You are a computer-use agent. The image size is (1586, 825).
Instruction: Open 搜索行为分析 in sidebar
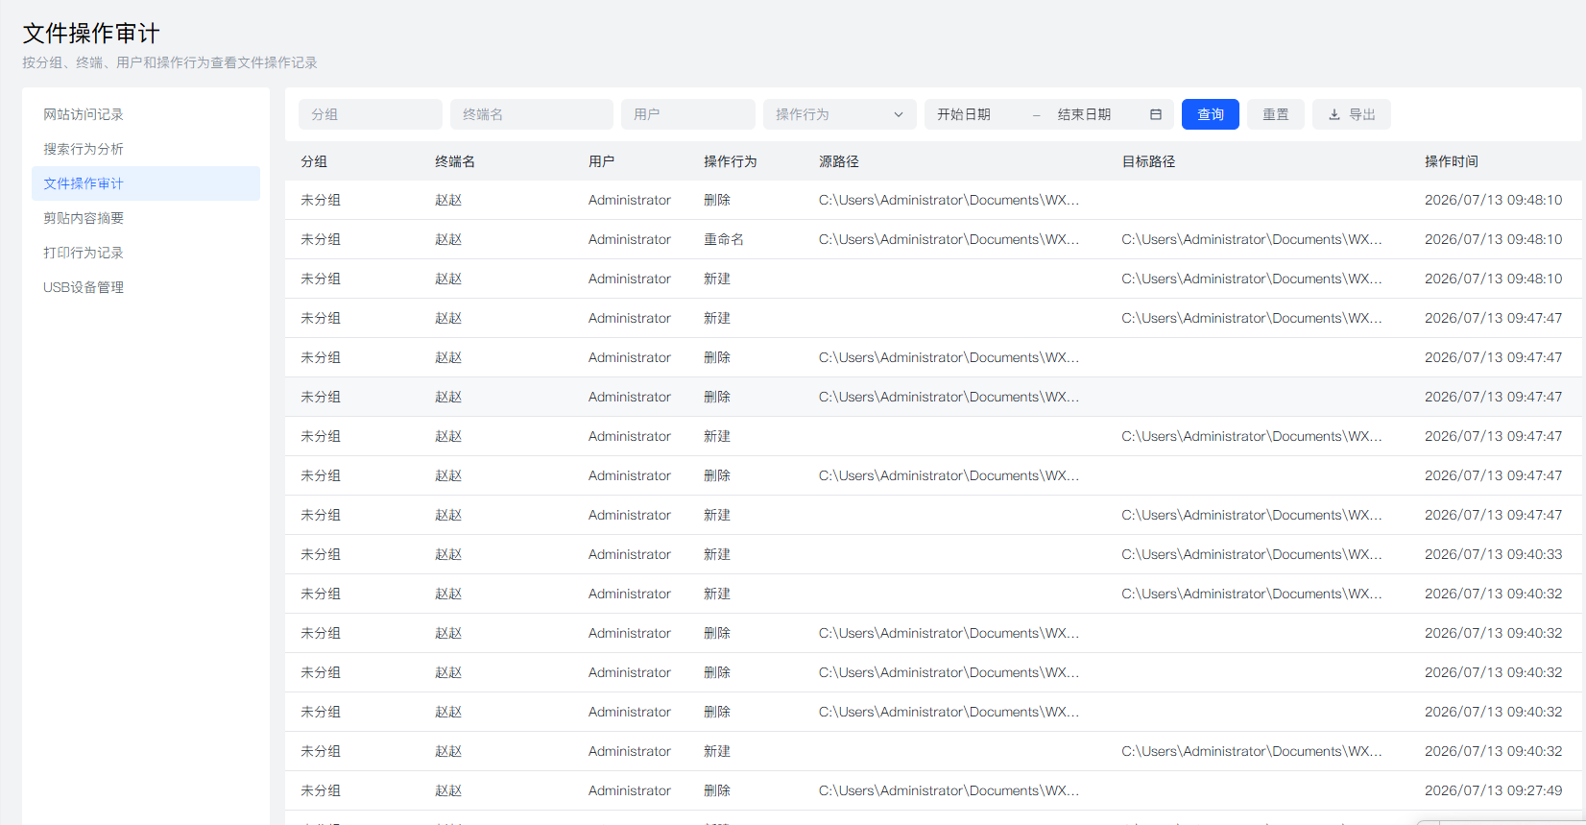tap(146, 149)
